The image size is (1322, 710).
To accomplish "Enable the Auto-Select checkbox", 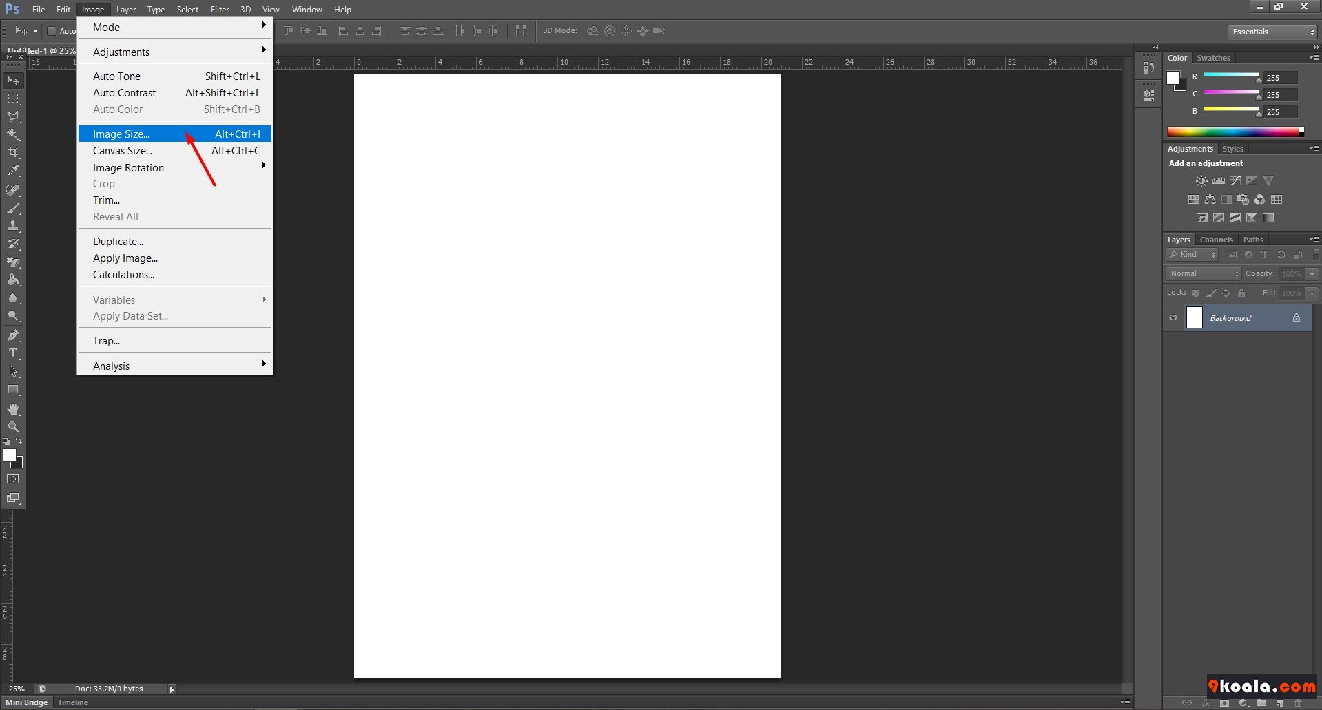I will (x=51, y=31).
